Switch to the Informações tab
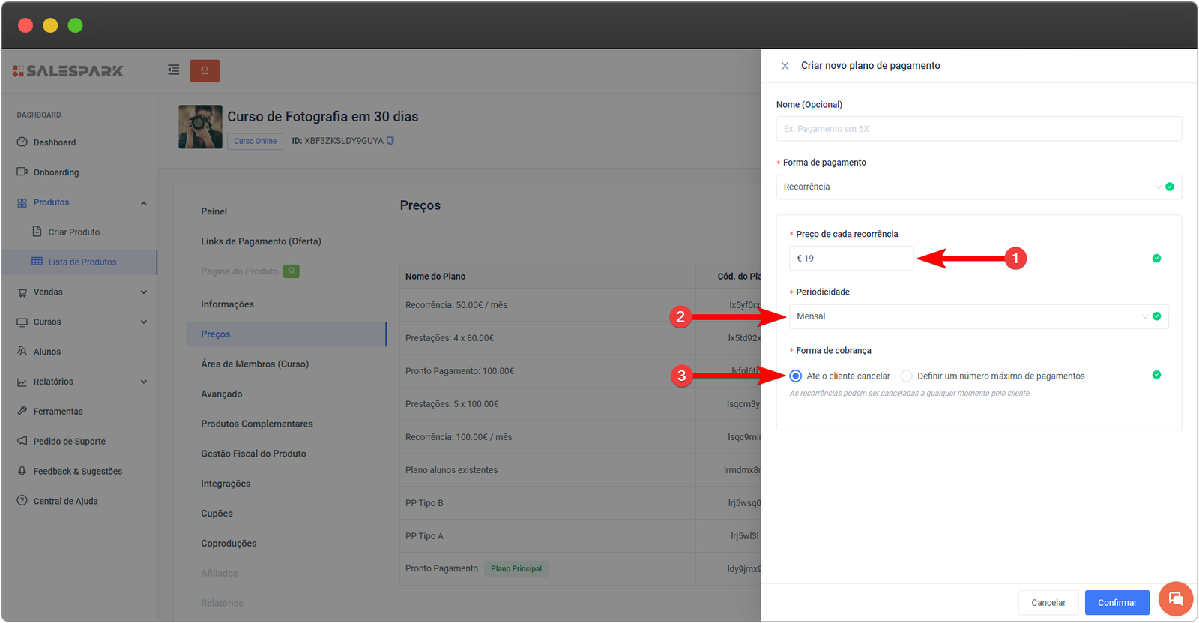1199x623 pixels. (x=227, y=304)
